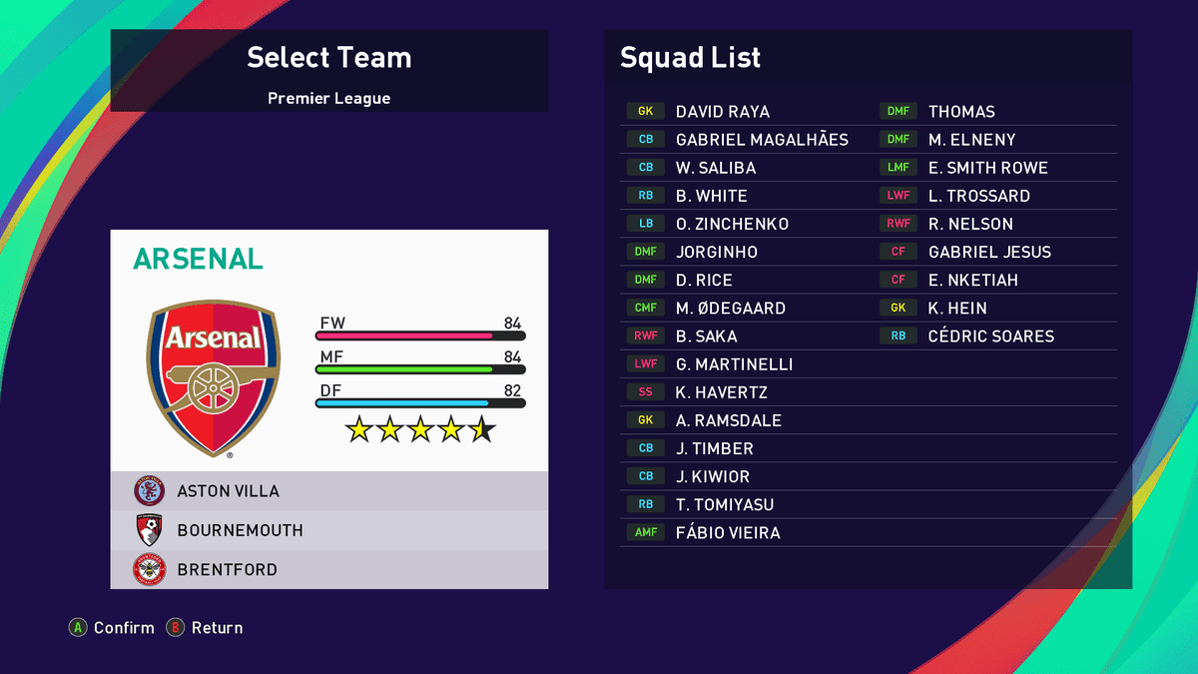The image size is (1198, 674).
Task: Choose Bournemouth in the team list
Action: tap(240, 530)
